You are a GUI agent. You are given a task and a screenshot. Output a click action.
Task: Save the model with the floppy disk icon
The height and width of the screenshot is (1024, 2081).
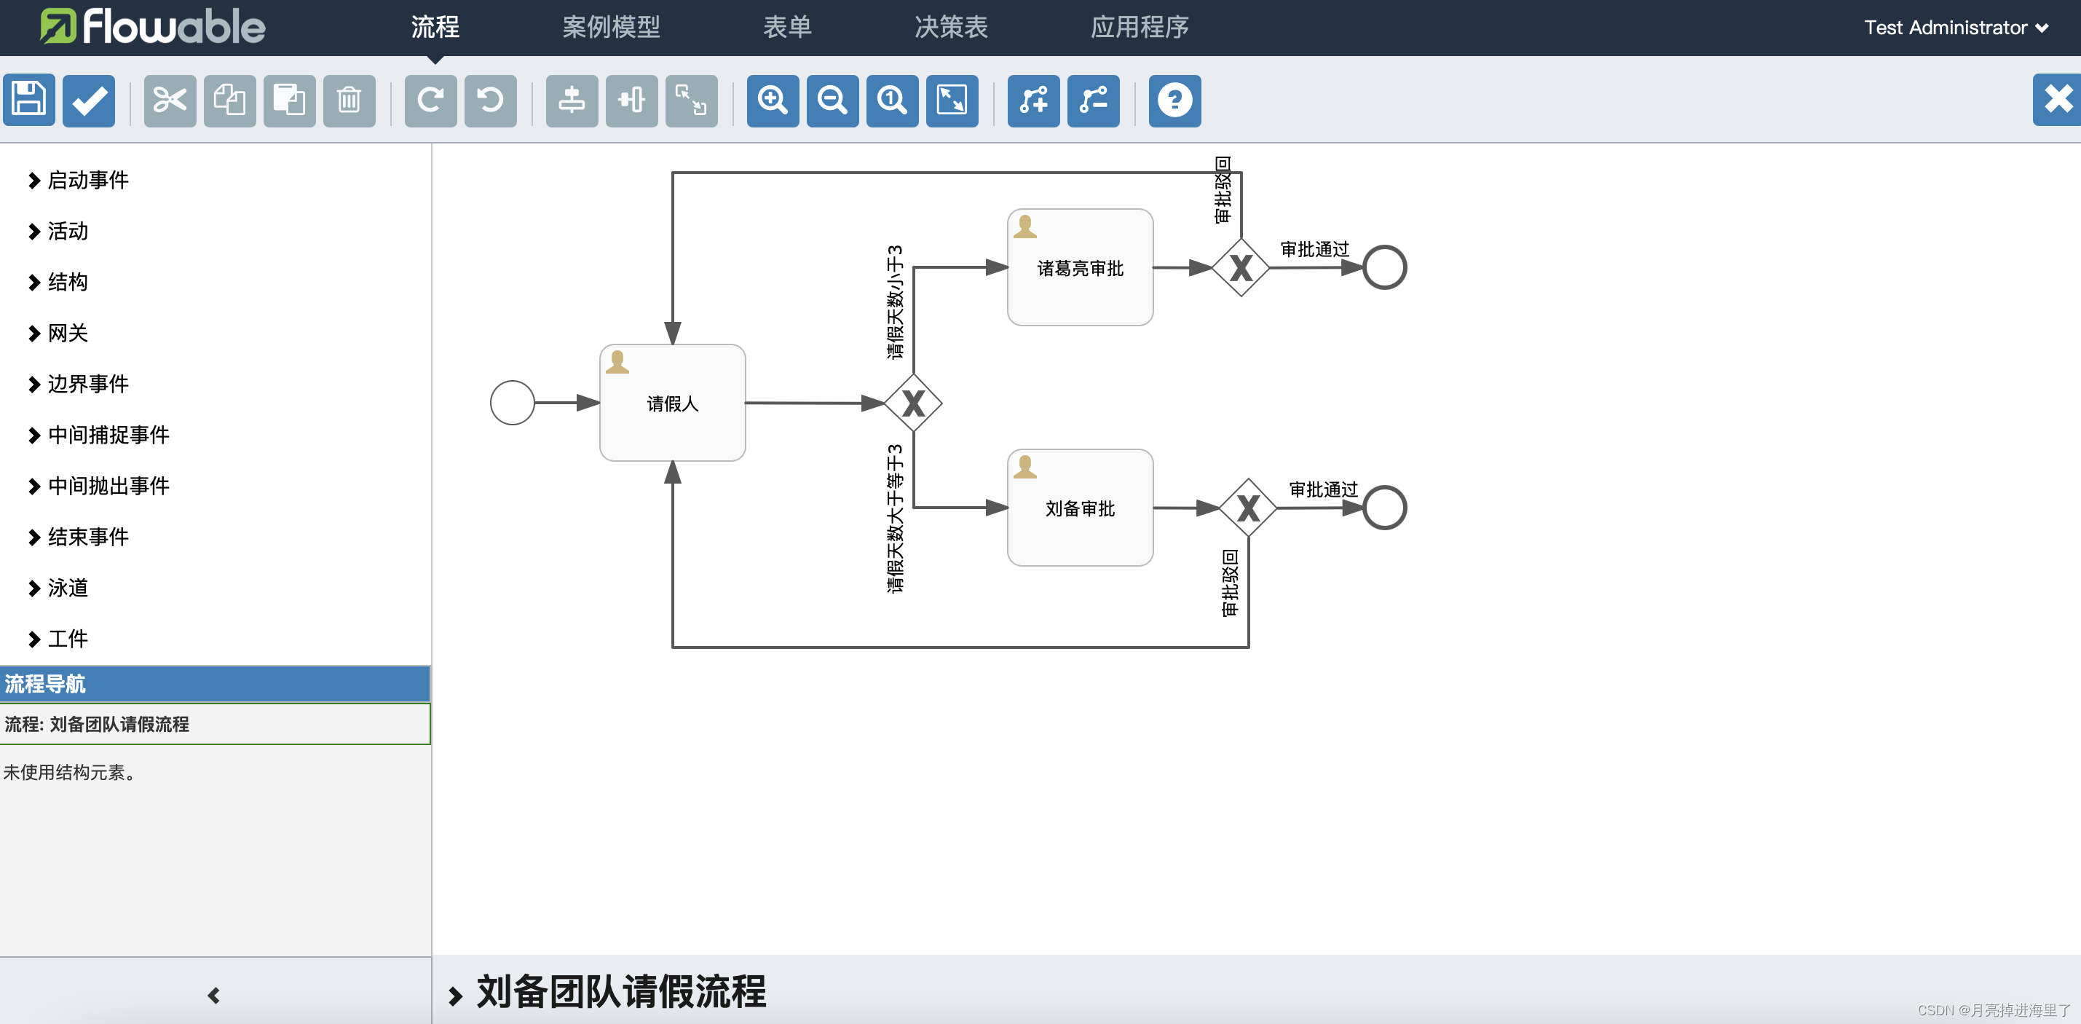[x=29, y=101]
